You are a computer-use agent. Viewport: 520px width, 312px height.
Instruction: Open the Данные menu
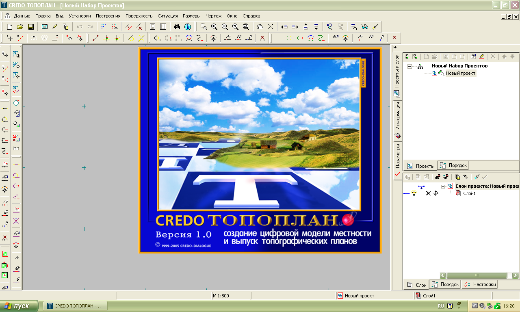22,16
